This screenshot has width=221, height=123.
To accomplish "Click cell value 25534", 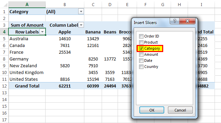I will [x=65, y=52].
